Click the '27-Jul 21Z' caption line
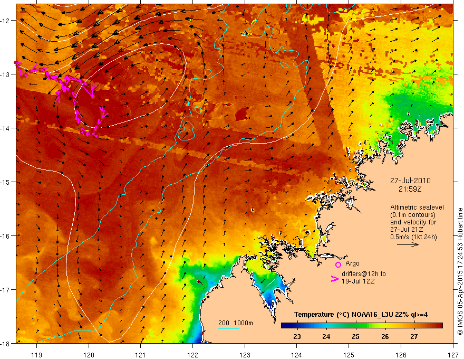Viewport: 464px width, 359px height. pyautogui.click(x=407, y=230)
